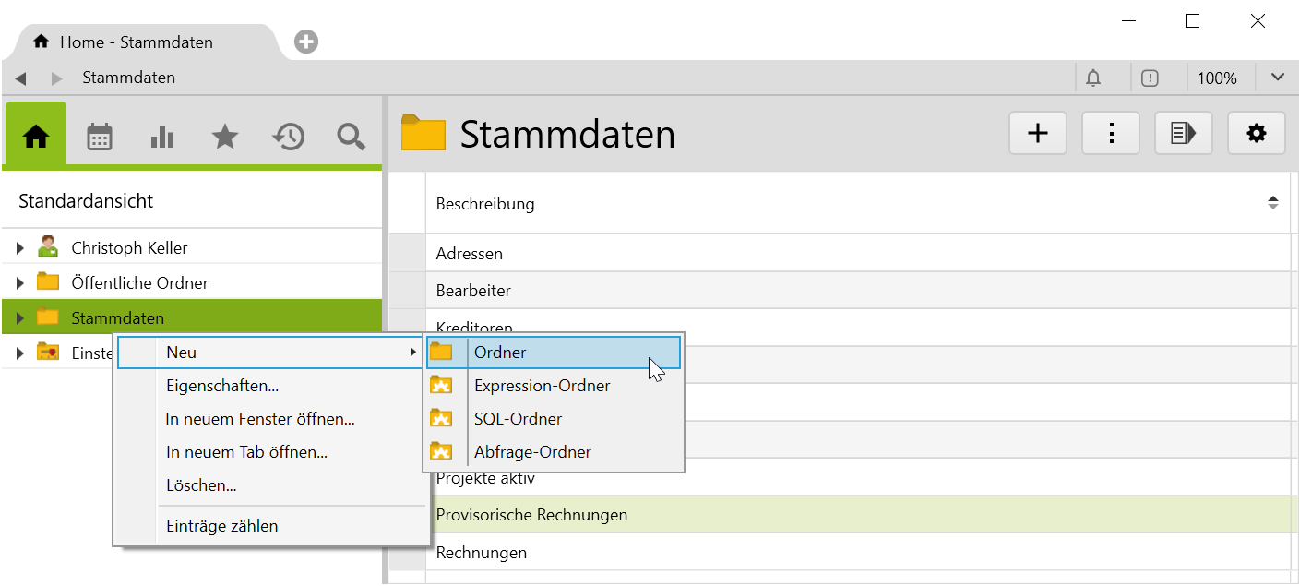
Task: Open the history clock icon tab
Action: point(288,137)
